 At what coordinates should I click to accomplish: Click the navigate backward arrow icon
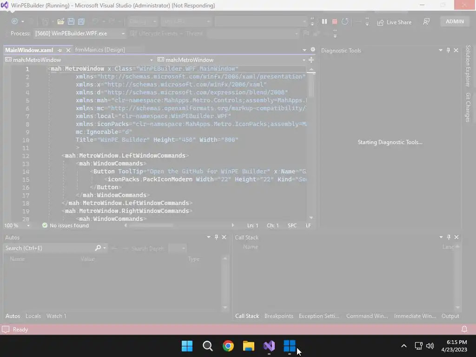click(x=14, y=21)
